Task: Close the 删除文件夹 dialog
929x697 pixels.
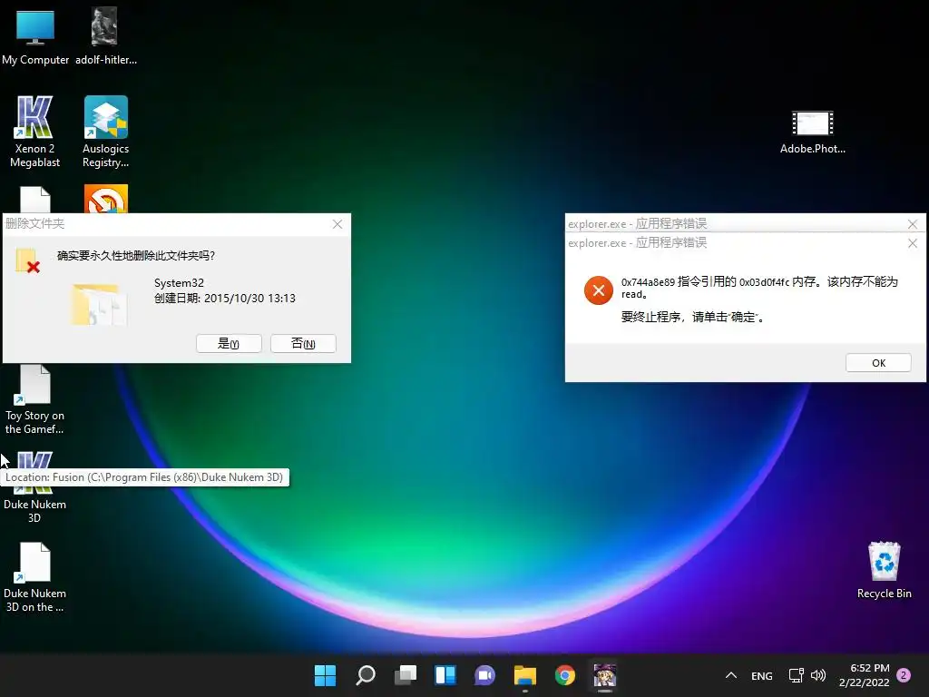Action: pos(337,224)
